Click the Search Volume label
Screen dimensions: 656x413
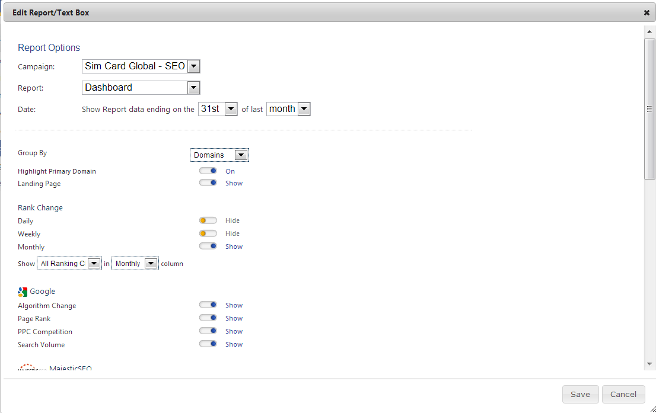[x=42, y=345]
